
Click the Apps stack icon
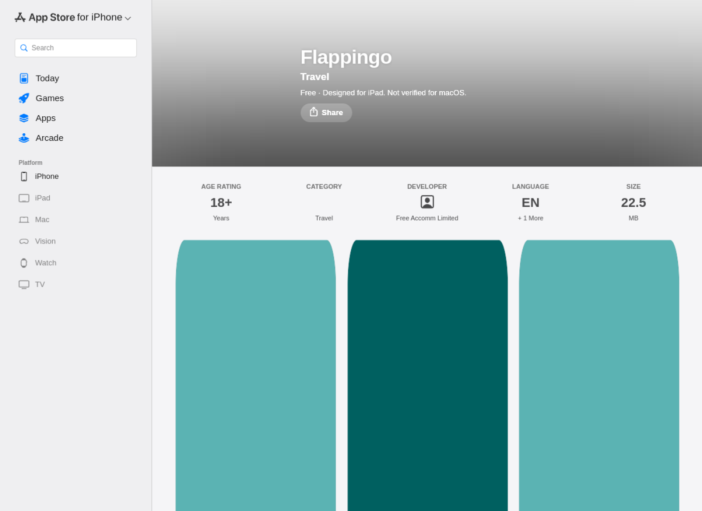coord(24,118)
